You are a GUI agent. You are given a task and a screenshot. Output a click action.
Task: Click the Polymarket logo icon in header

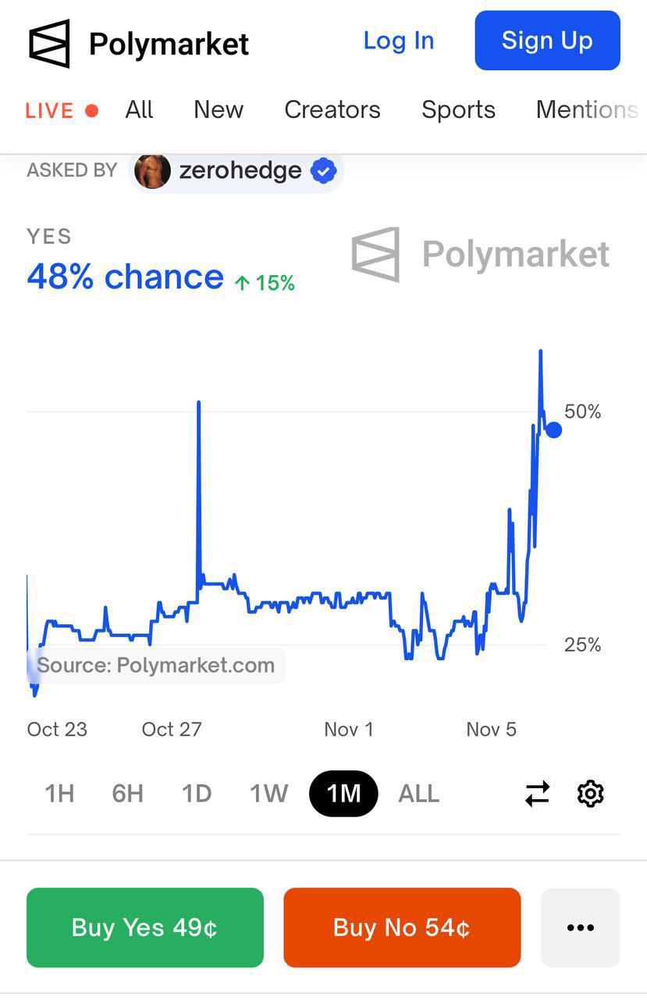(49, 43)
